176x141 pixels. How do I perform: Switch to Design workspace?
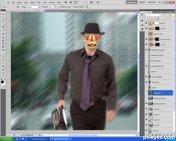coord(142,2)
